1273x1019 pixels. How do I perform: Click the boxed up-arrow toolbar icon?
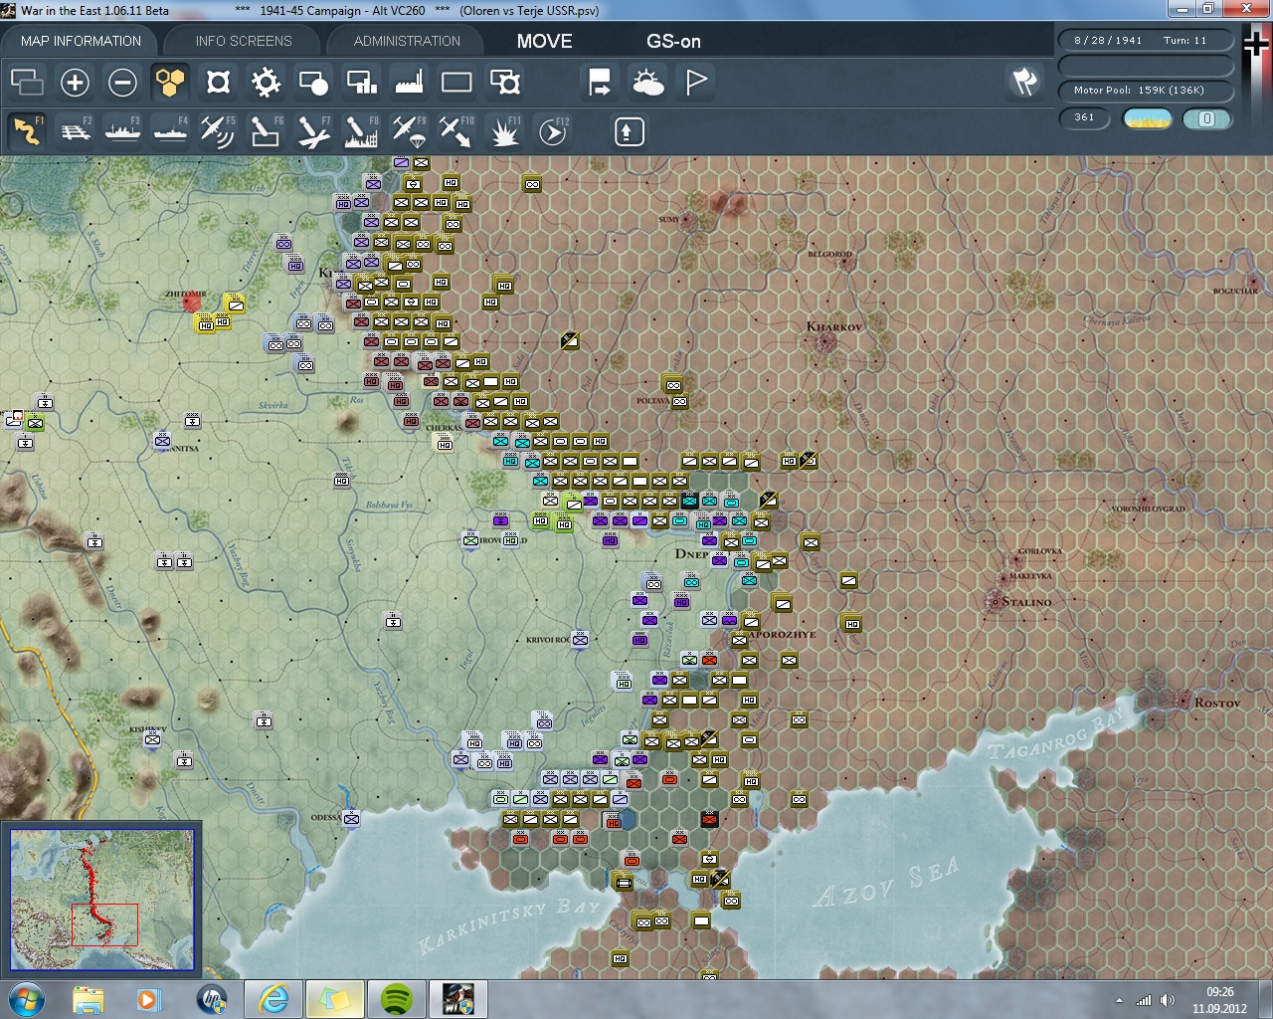tap(629, 131)
